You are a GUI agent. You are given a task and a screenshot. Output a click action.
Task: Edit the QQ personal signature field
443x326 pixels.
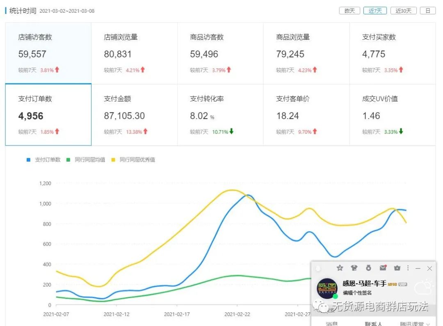tap(357, 293)
